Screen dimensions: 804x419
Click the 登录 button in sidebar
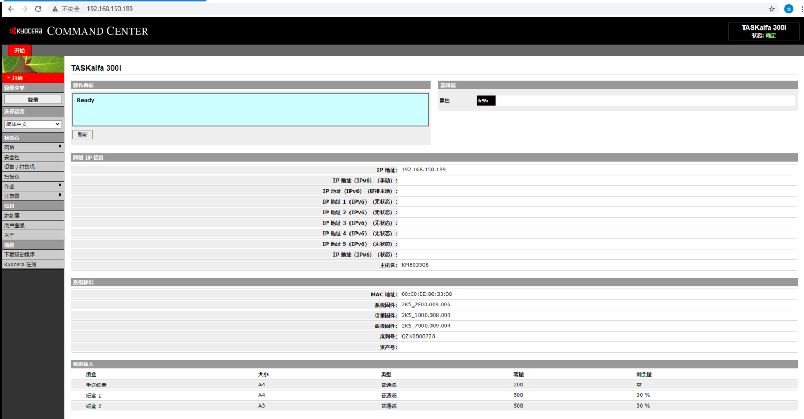click(33, 100)
